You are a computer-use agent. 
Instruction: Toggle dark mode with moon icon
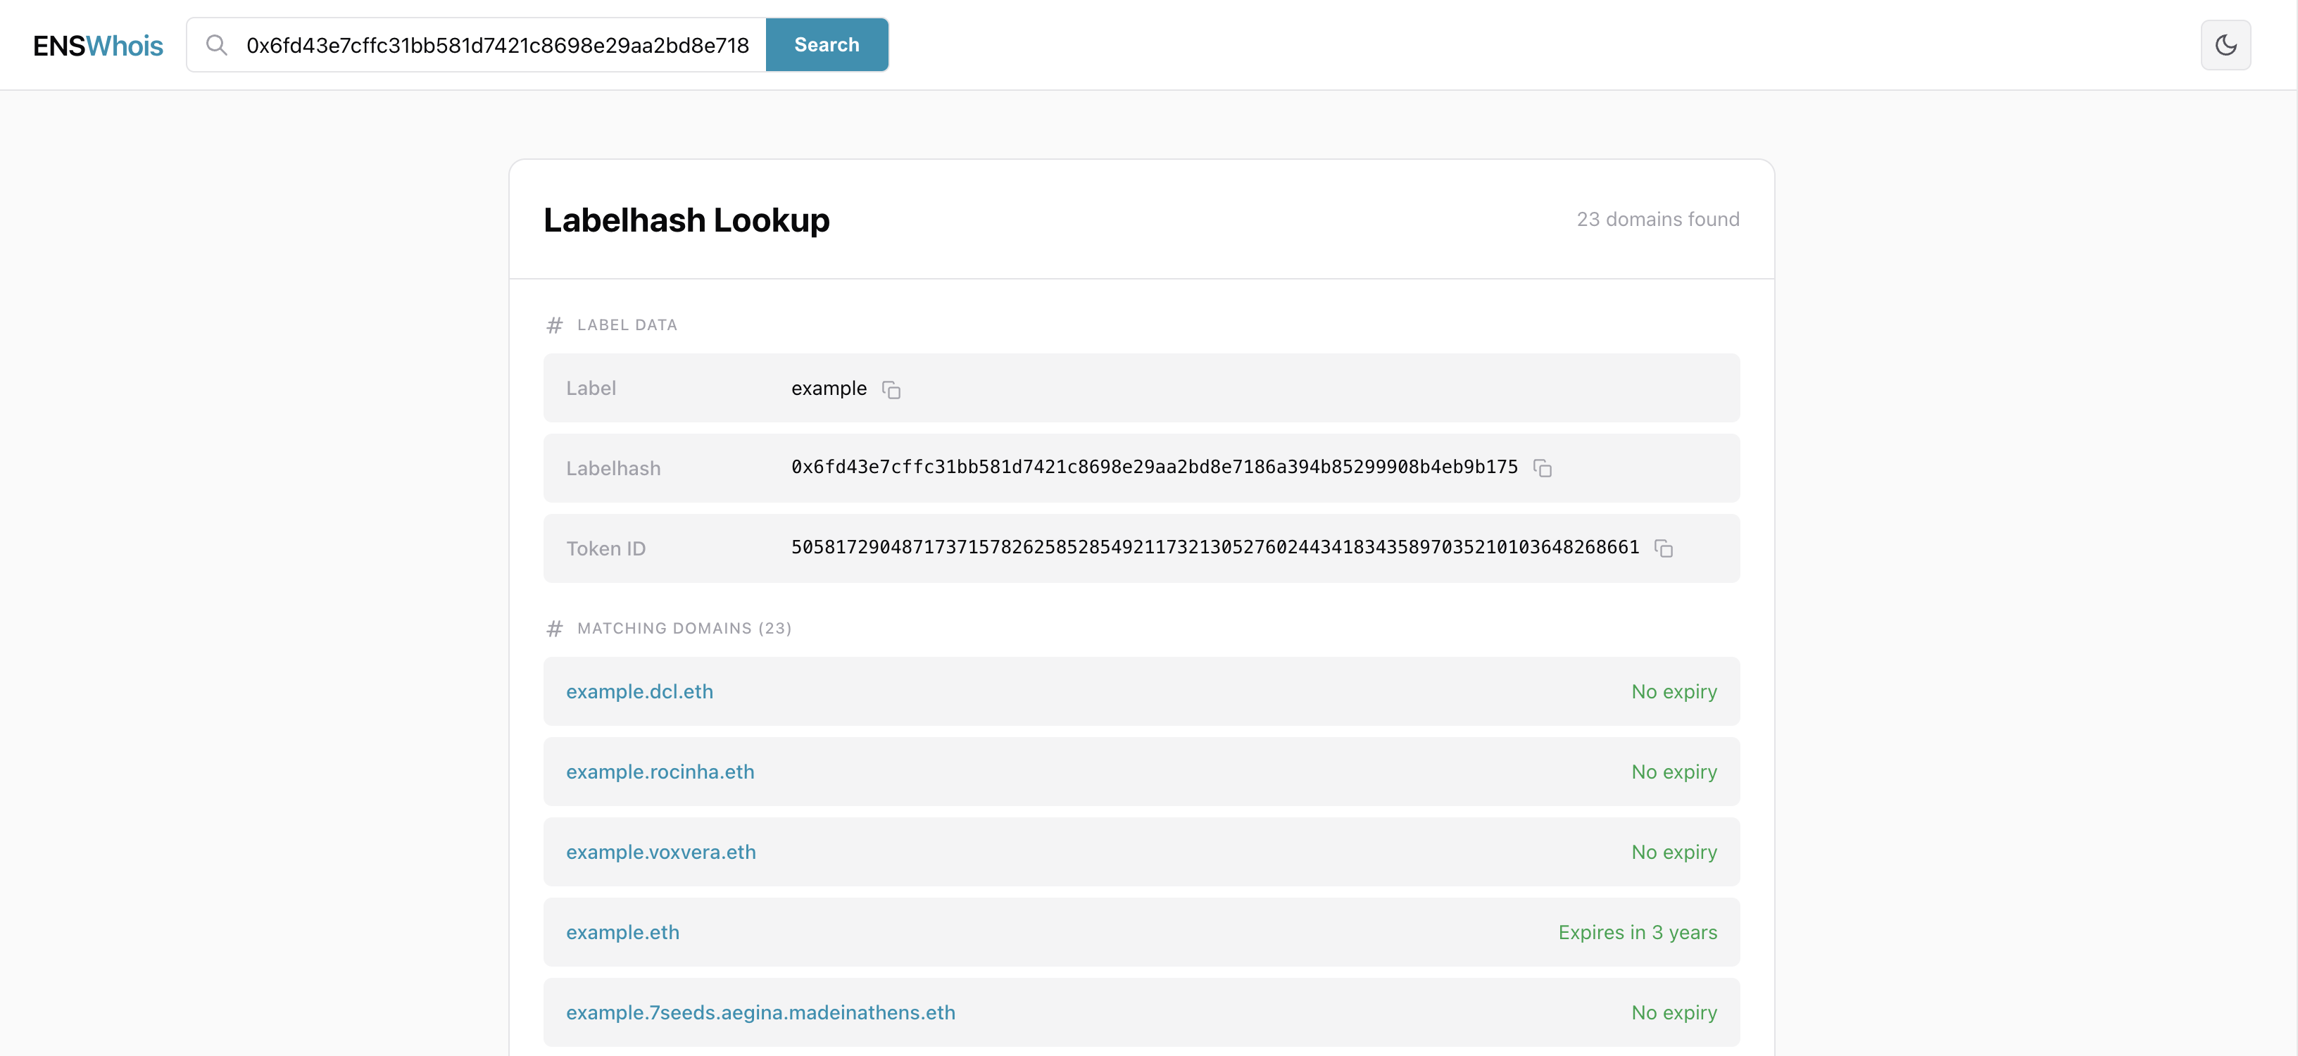[2225, 44]
